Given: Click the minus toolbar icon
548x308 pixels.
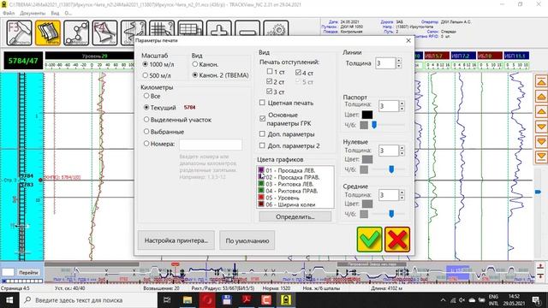Looking at the screenshot, I should pos(247,28).
